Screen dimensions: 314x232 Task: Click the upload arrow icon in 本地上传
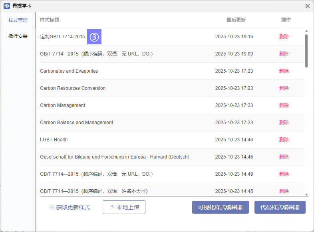tap(112, 208)
